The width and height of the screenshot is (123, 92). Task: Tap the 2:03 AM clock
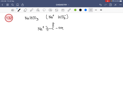pos(3,1)
